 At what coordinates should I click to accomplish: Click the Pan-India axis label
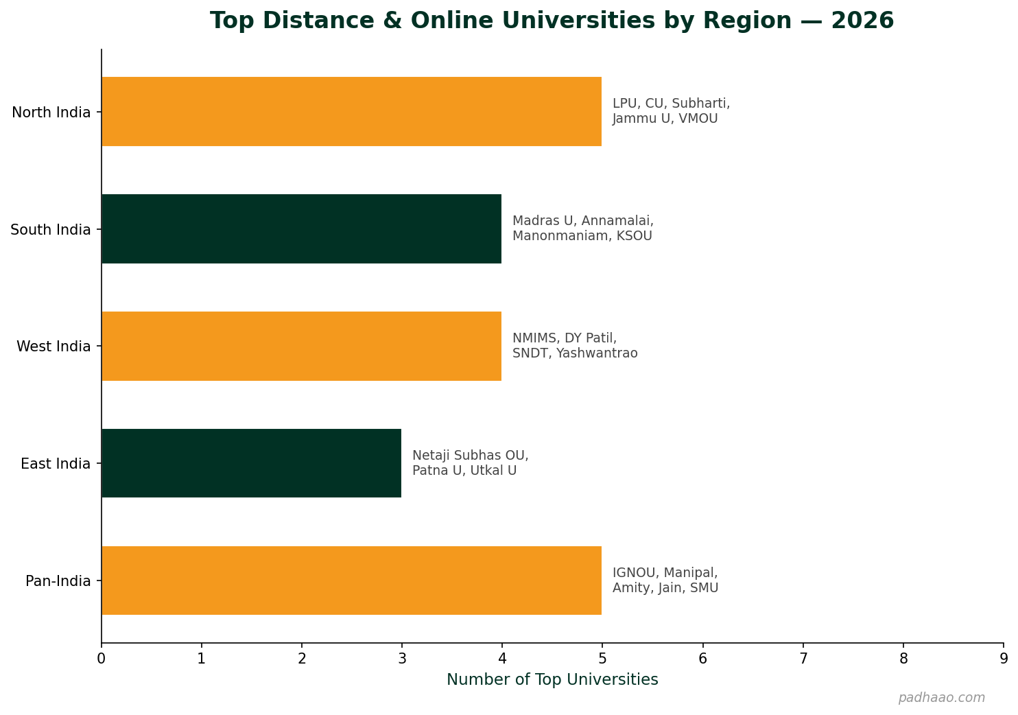pyautogui.click(x=58, y=581)
